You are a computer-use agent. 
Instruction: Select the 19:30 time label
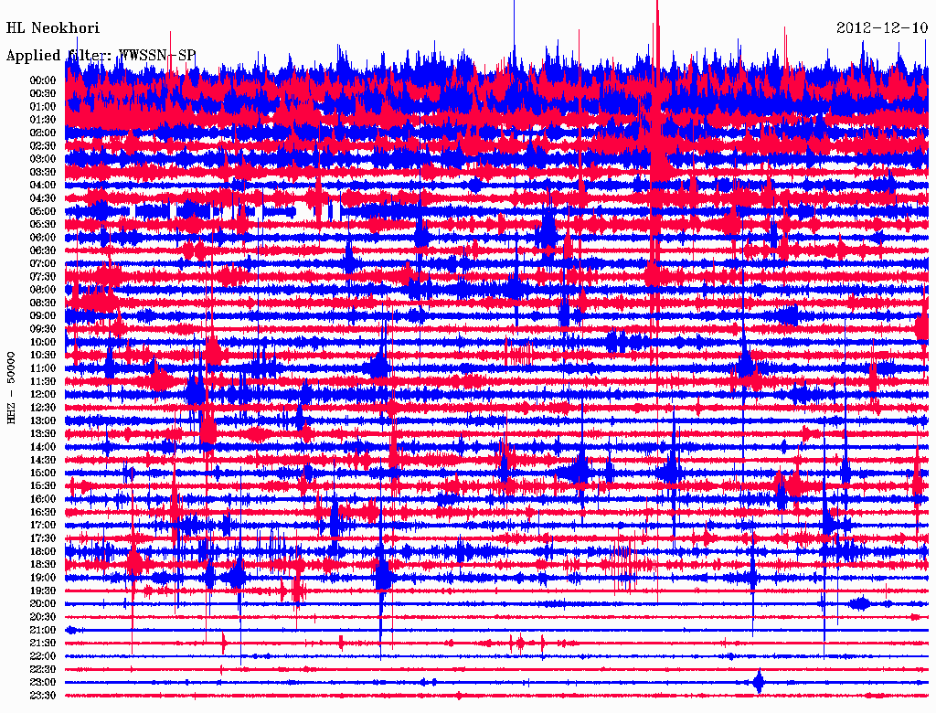pyautogui.click(x=42, y=591)
